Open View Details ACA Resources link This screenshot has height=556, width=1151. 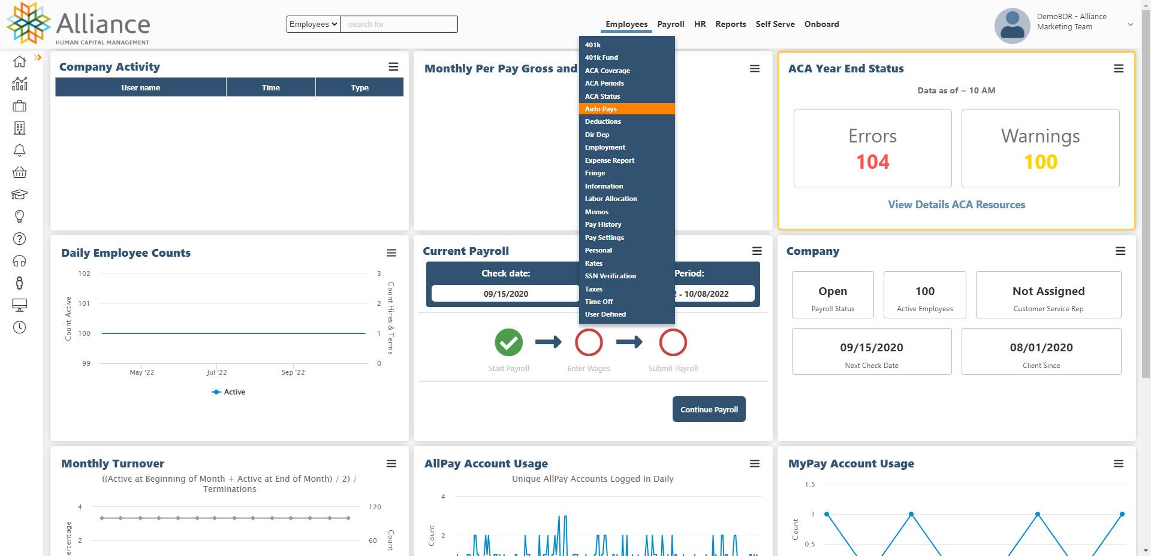click(956, 205)
